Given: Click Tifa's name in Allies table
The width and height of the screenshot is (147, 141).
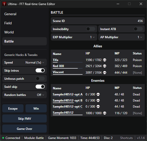Looking at the screenshot, I should pyautogui.click(x=56, y=60).
